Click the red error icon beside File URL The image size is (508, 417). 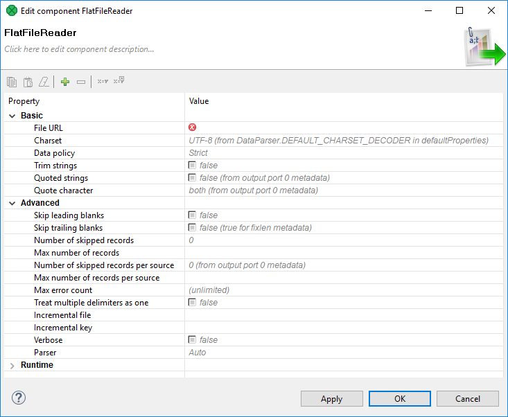193,127
